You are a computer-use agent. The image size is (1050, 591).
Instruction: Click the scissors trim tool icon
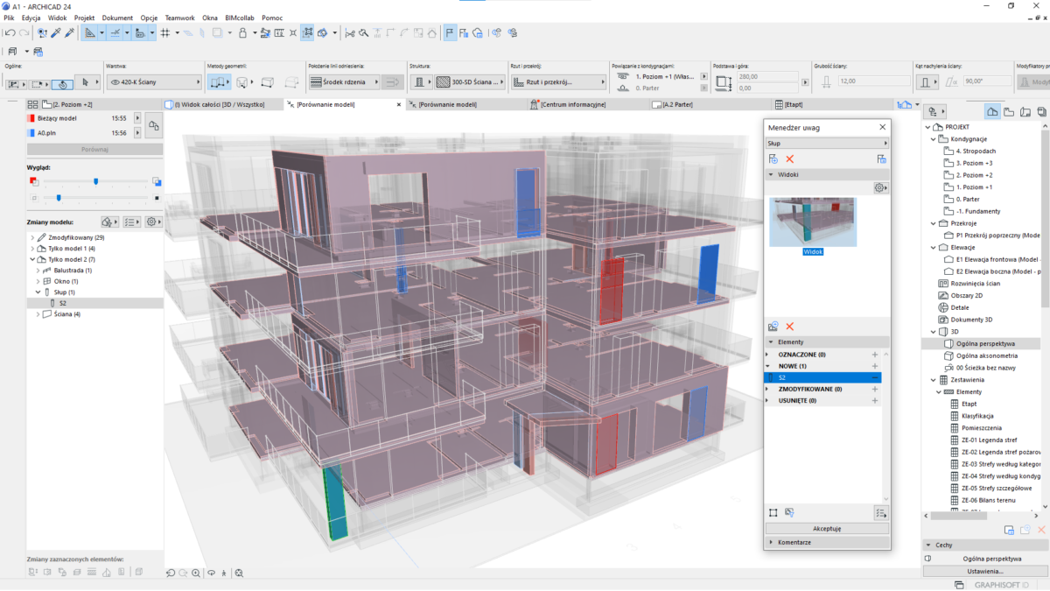(x=350, y=33)
